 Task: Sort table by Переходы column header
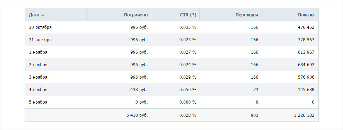pyautogui.click(x=247, y=15)
